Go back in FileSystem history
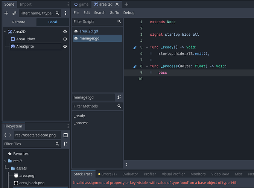 coord(5,135)
